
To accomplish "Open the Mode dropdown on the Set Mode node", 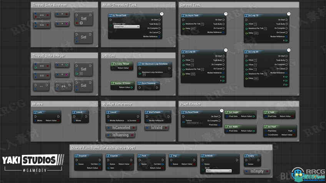I will click(x=218, y=171).
